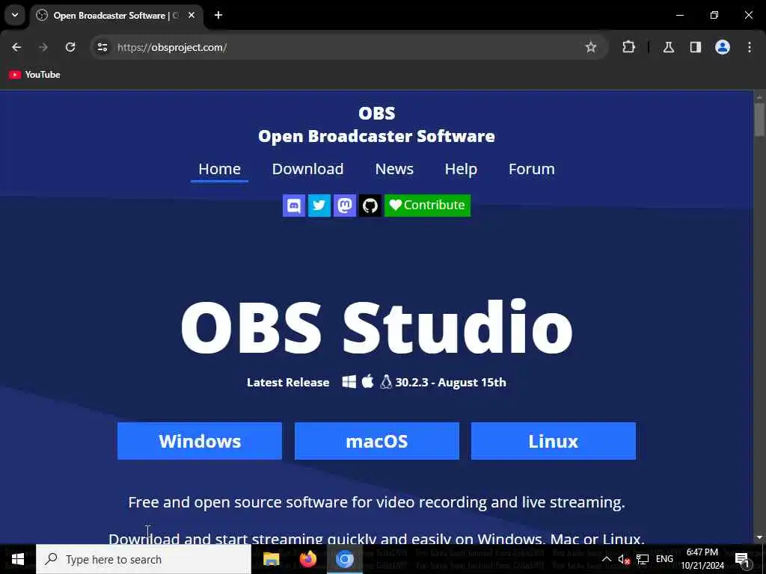
Task: Launch Firefox from the taskbar
Action: 307,559
